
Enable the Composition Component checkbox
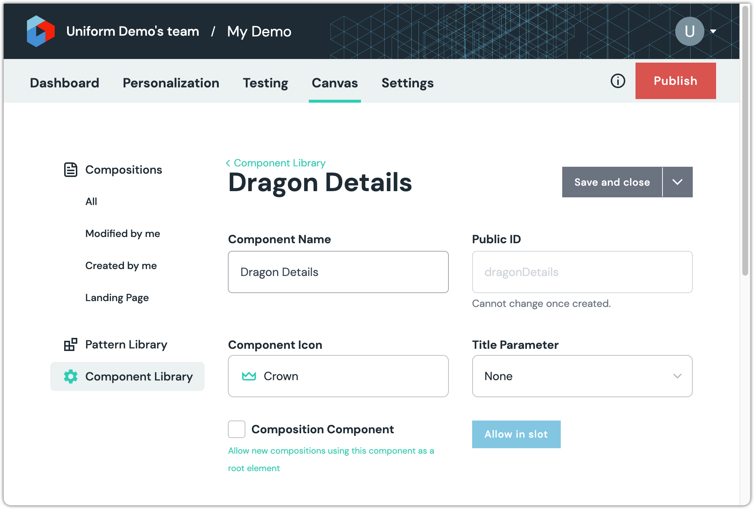(x=237, y=429)
